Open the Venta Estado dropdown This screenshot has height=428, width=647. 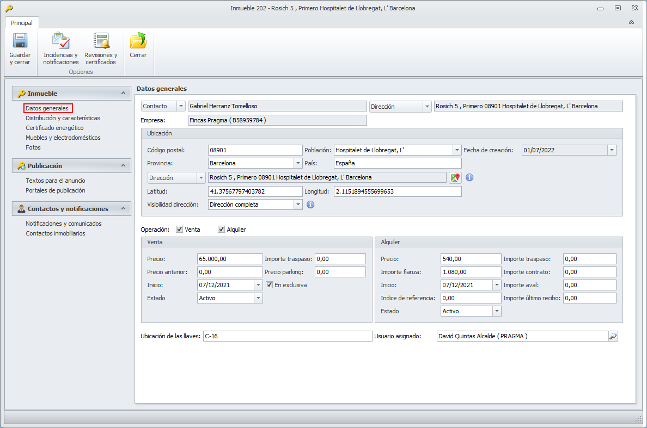(258, 298)
